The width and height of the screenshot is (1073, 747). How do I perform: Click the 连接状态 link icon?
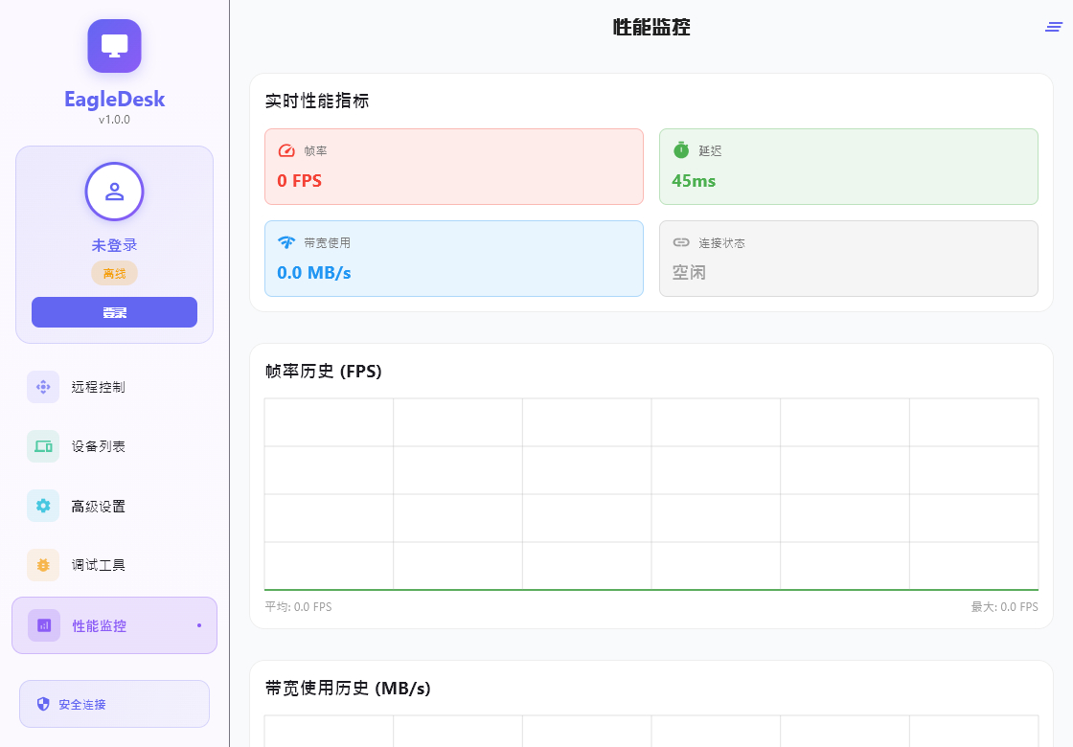tap(679, 242)
